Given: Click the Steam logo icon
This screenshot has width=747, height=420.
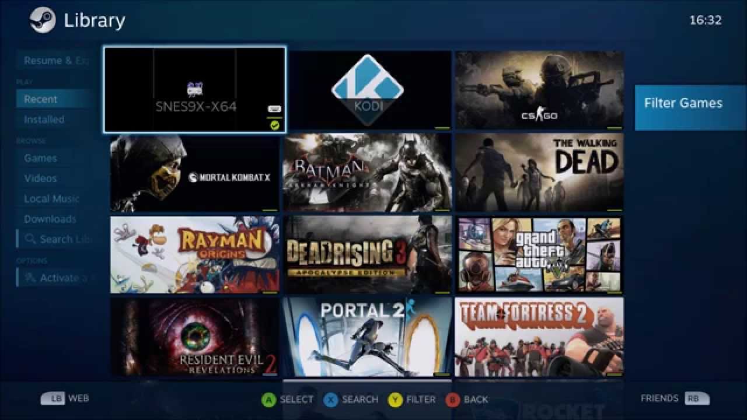Looking at the screenshot, I should (43, 20).
